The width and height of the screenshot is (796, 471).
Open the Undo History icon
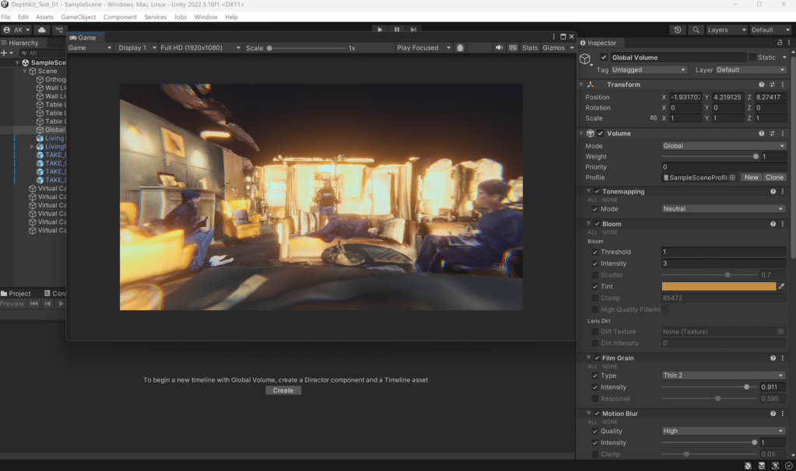click(679, 30)
